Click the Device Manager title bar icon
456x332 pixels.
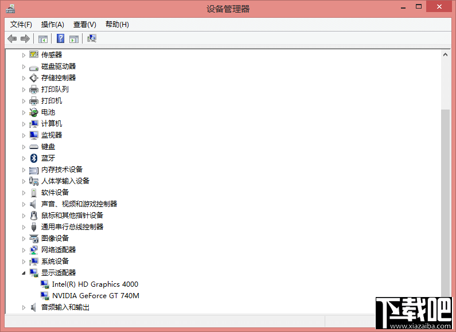[10, 9]
